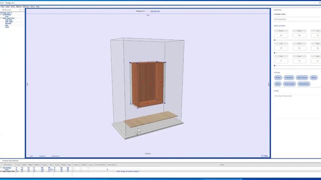Open the Perspective projection dropdown
Image resolution: width=321 pixels, height=180 pixels.
click(x=42, y=156)
